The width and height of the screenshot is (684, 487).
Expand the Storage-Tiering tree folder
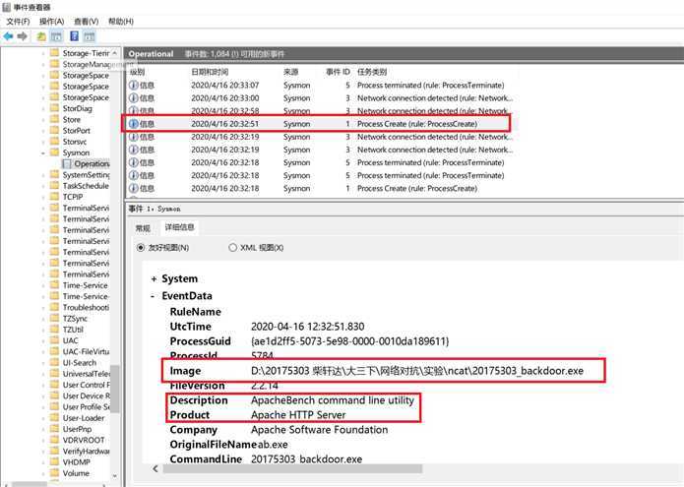coord(43,53)
